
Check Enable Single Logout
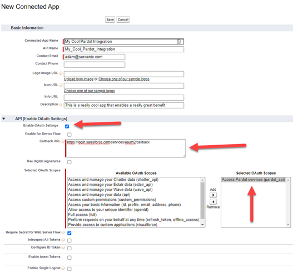(x=69, y=269)
